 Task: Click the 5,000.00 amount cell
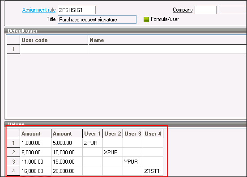[67, 143]
